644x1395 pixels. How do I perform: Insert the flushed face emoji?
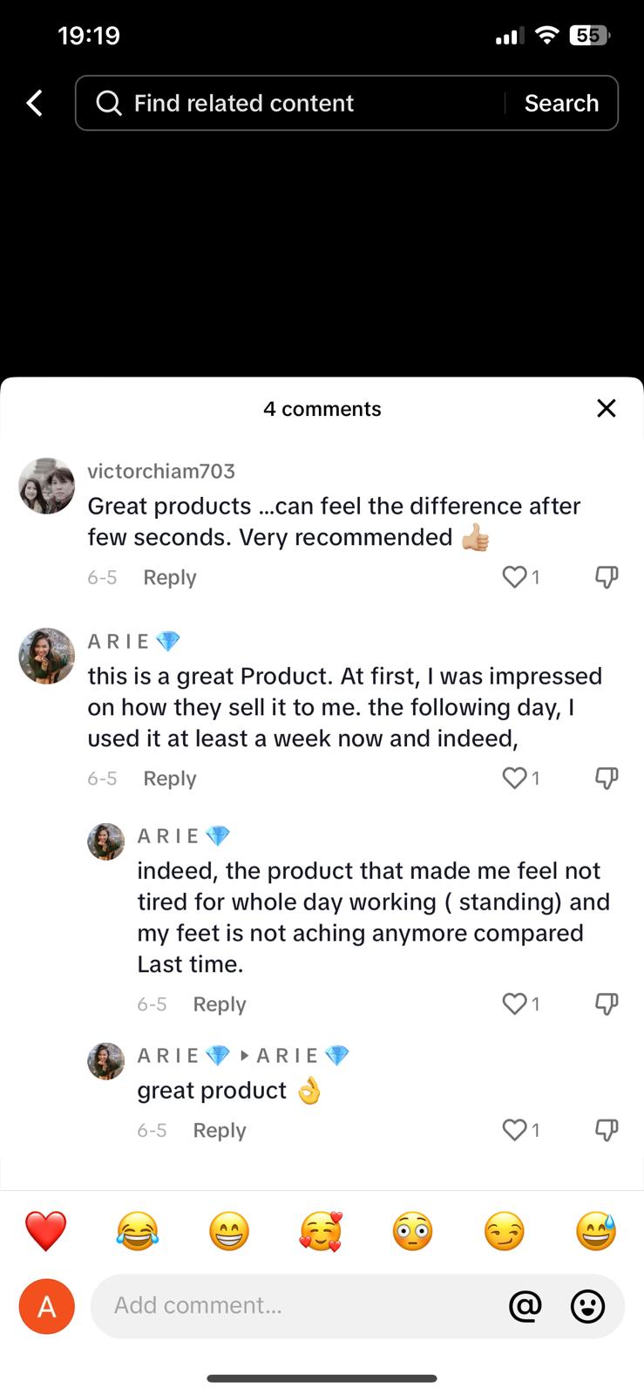(413, 1231)
